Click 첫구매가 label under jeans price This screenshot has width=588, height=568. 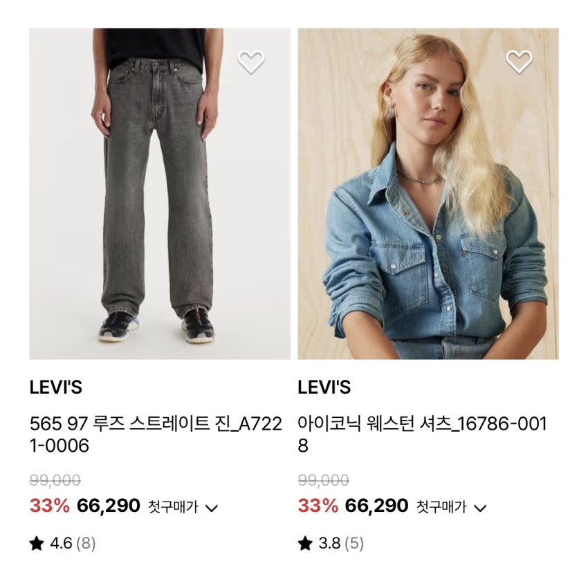coord(173,507)
